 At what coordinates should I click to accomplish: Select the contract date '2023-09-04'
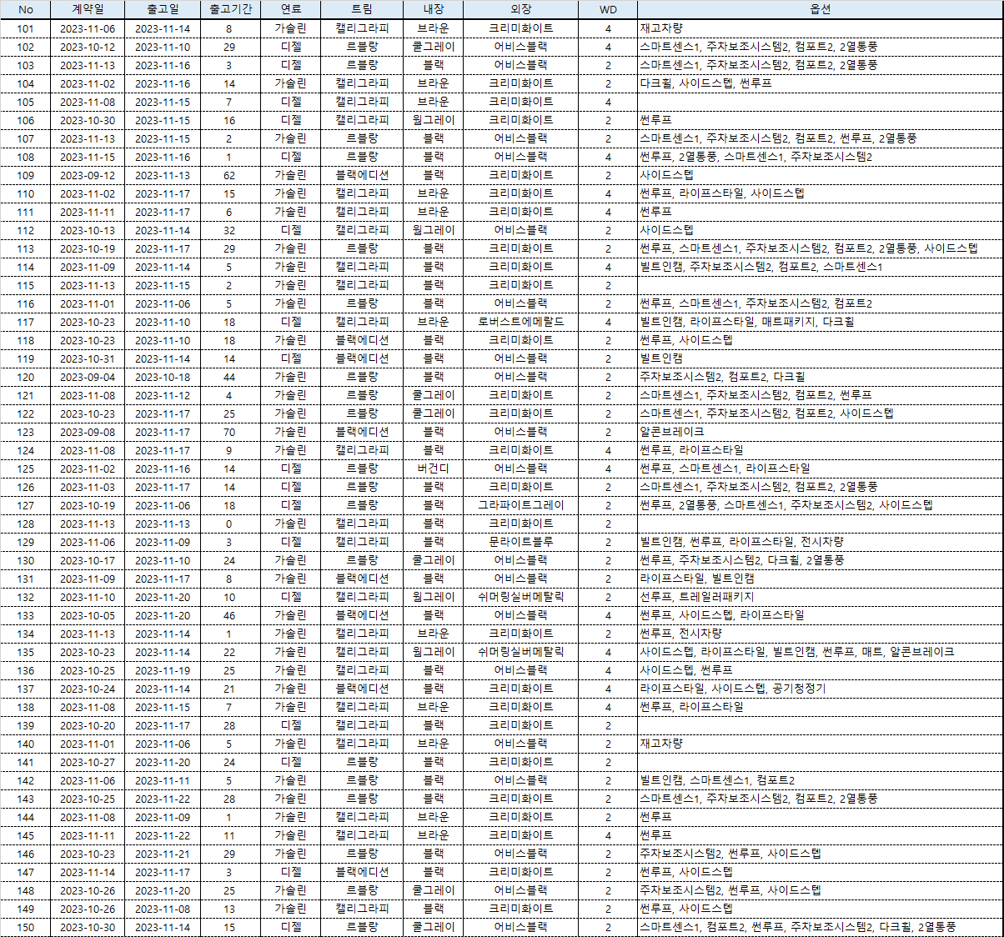click(88, 377)
